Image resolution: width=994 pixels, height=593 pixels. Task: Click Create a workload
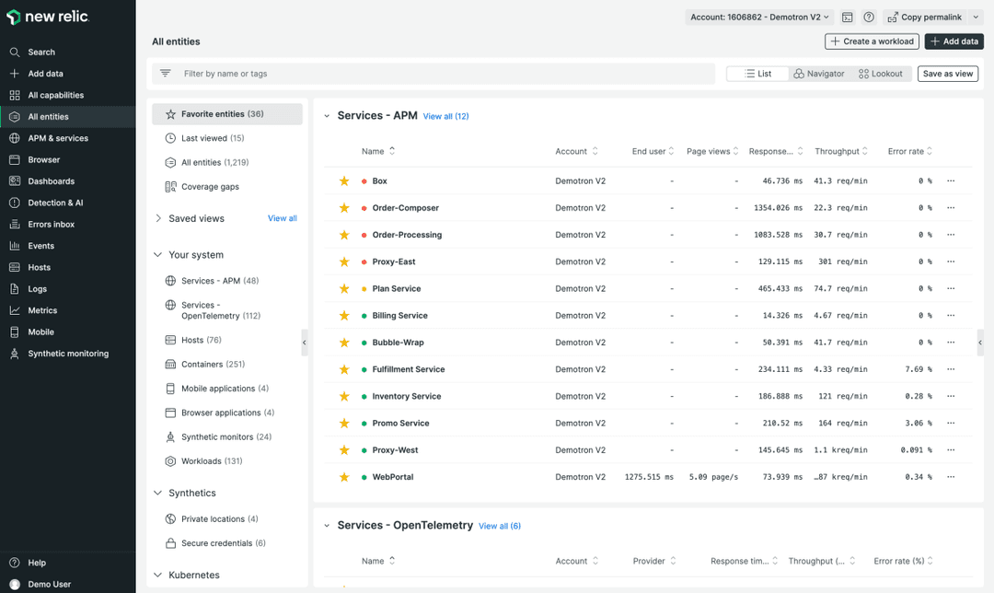tap(871, 41)
